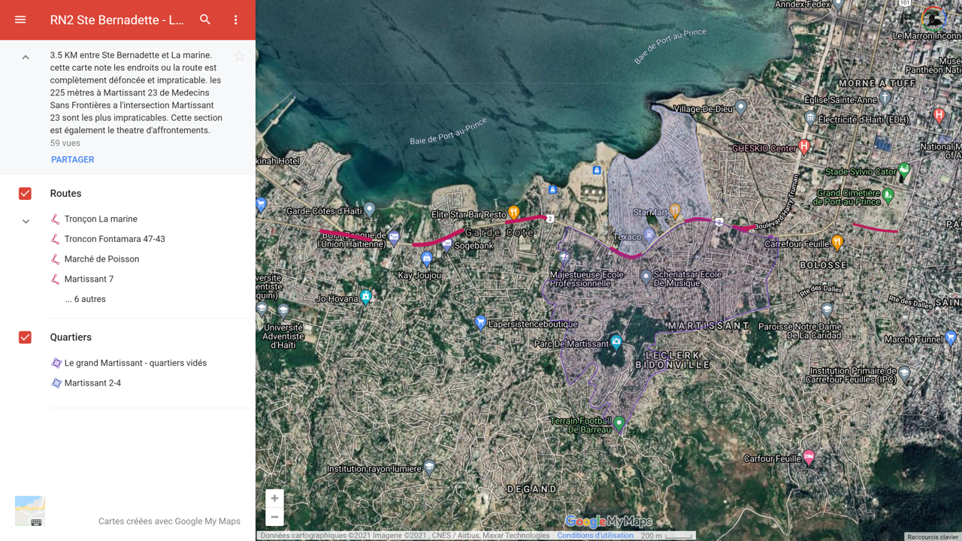Open the 'Raccourcis clavier' shortcuts
962x541 pixels.
(932, 536)
